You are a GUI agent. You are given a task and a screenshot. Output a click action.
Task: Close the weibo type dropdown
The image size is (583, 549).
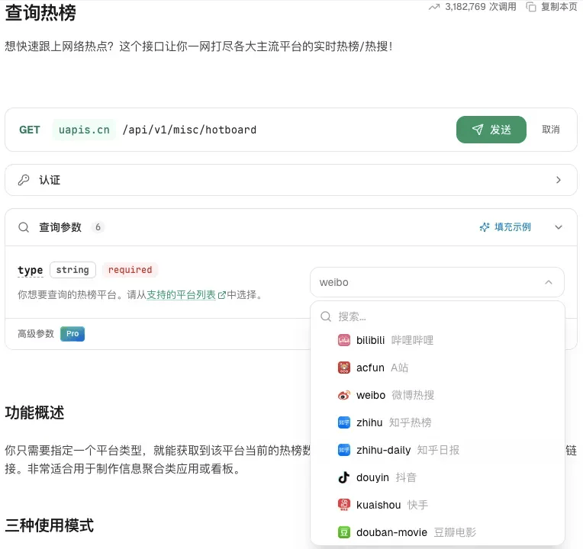548,282
